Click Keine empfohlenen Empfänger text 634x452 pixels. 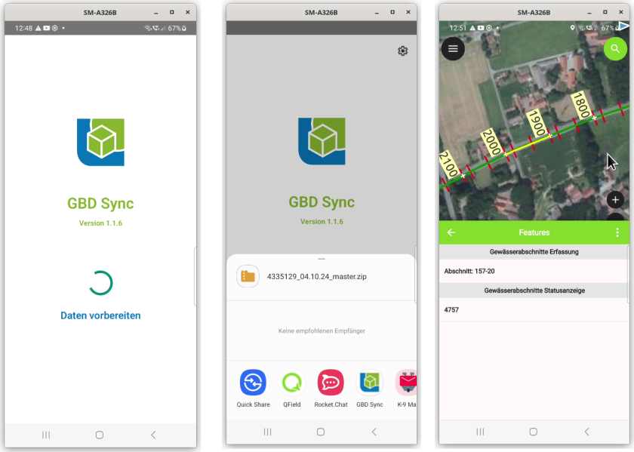pyautogui.click(x=322, y=331)
